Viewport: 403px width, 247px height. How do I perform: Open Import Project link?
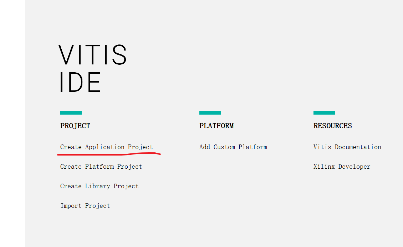(85, 206)
